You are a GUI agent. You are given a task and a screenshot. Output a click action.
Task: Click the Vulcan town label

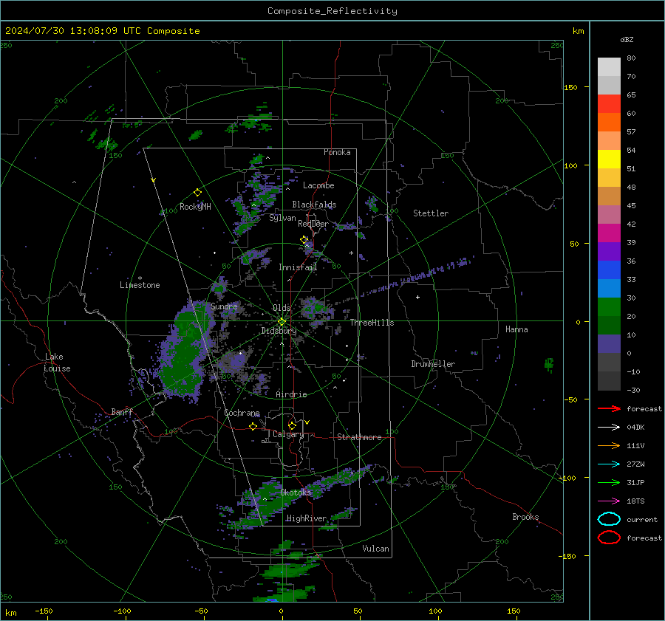tap(375, 549)
